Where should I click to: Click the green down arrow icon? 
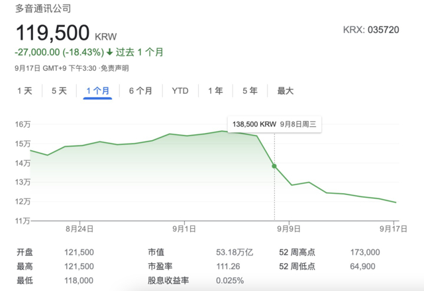(109, 52)
